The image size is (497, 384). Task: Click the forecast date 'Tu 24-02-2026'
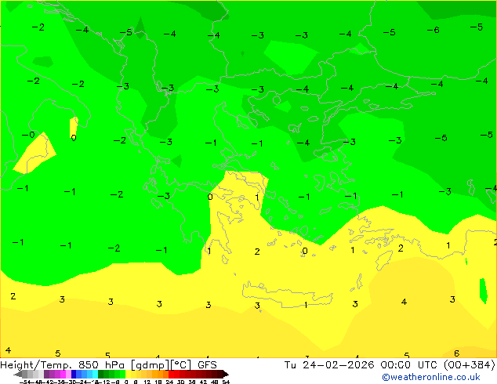pyautogui.click(x=329, y=365)
